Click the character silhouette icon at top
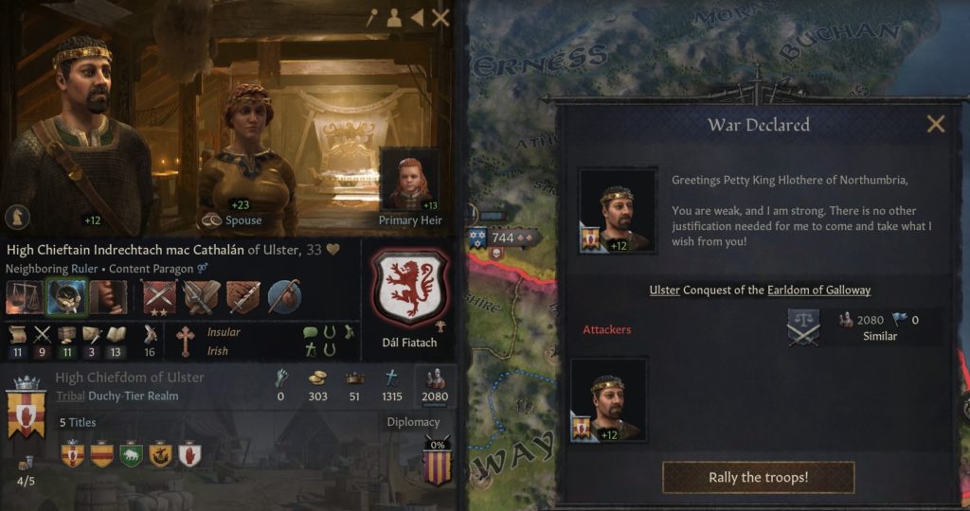The height and width of the screenshot is (511, 970). click(393, 18)
